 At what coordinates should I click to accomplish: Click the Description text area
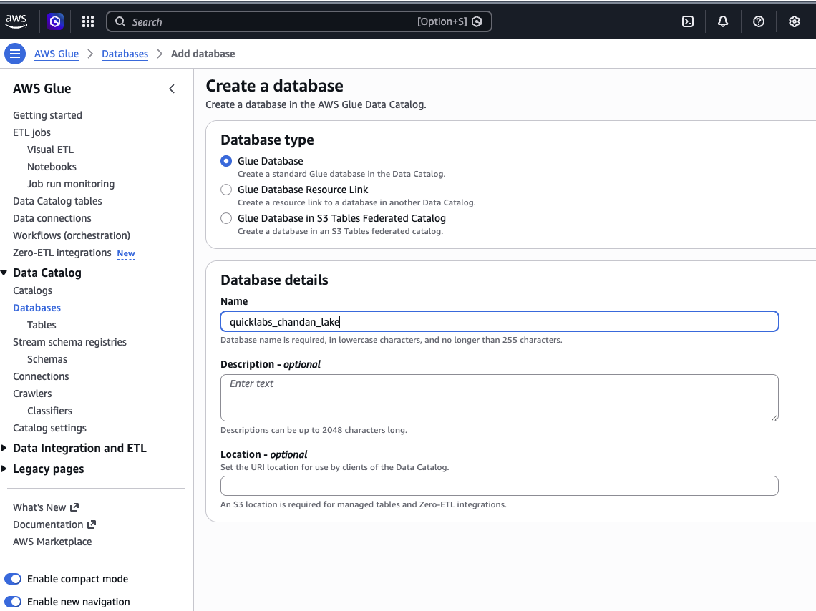(x=499, y=398)
